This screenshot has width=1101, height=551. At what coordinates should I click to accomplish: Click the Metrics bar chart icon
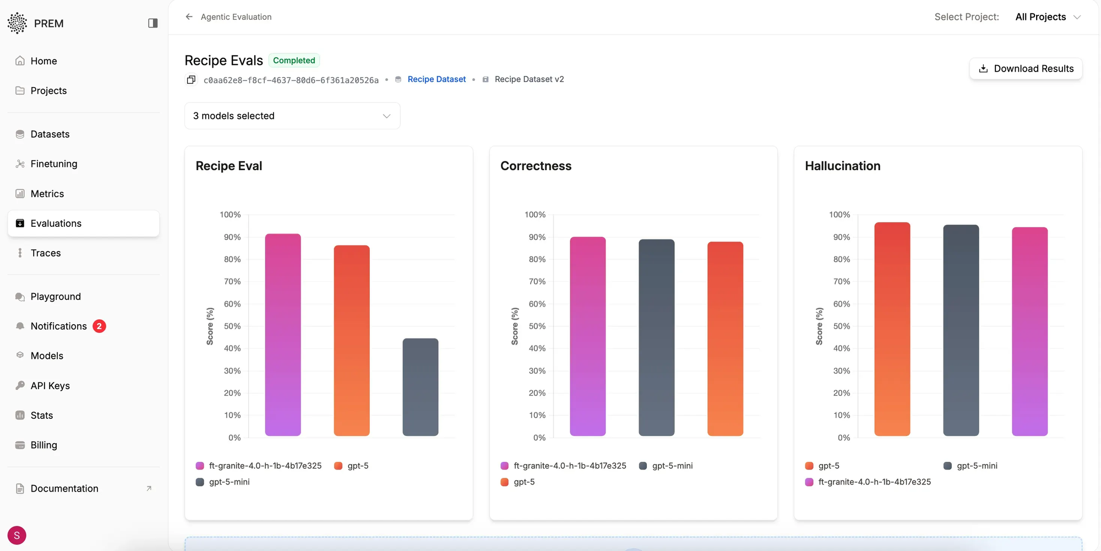20,193
